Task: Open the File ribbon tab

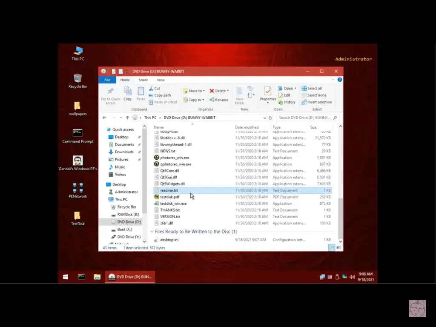Action: coord(107,80)
